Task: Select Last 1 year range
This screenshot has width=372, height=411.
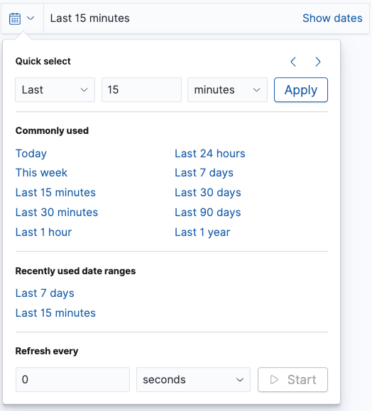Action: [202, 232]
